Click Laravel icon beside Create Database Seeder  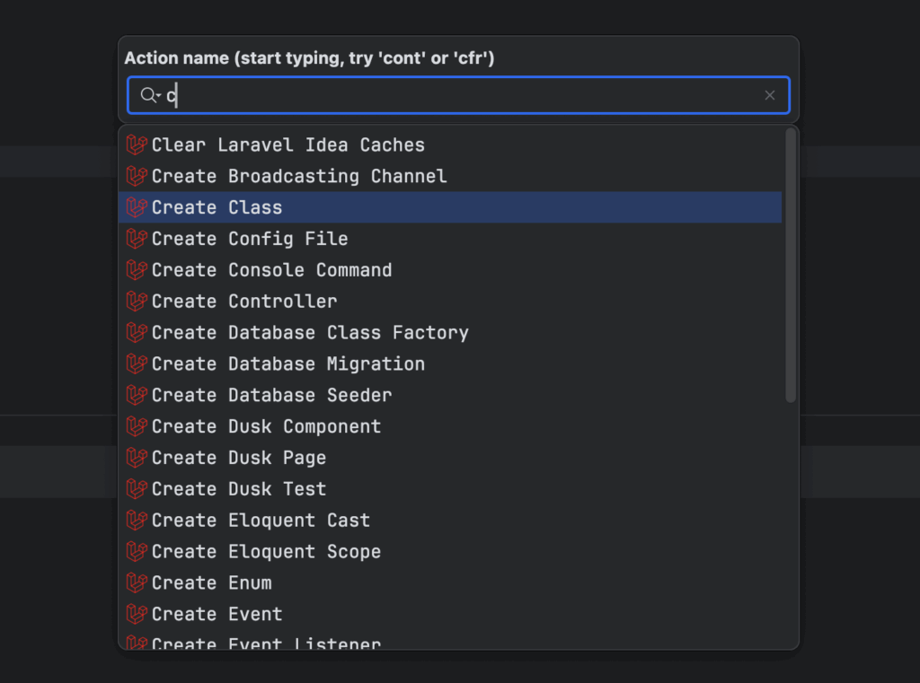point(137,395)
